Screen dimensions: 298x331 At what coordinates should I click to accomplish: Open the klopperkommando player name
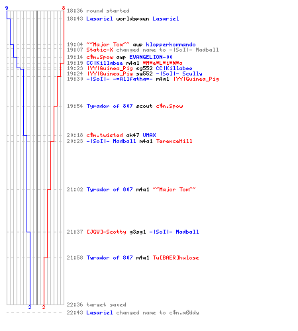171,44
